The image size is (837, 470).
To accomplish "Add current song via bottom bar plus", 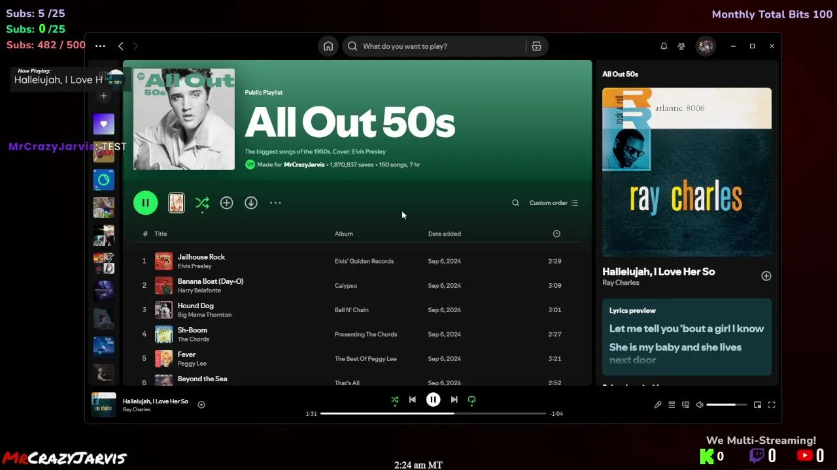I will pyautogui.click(x=201, y=405).
